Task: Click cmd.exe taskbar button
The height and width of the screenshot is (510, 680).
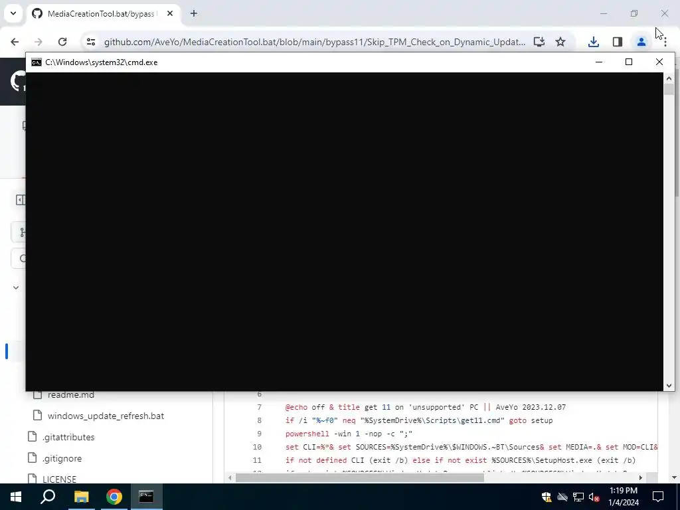Action: 146,497
